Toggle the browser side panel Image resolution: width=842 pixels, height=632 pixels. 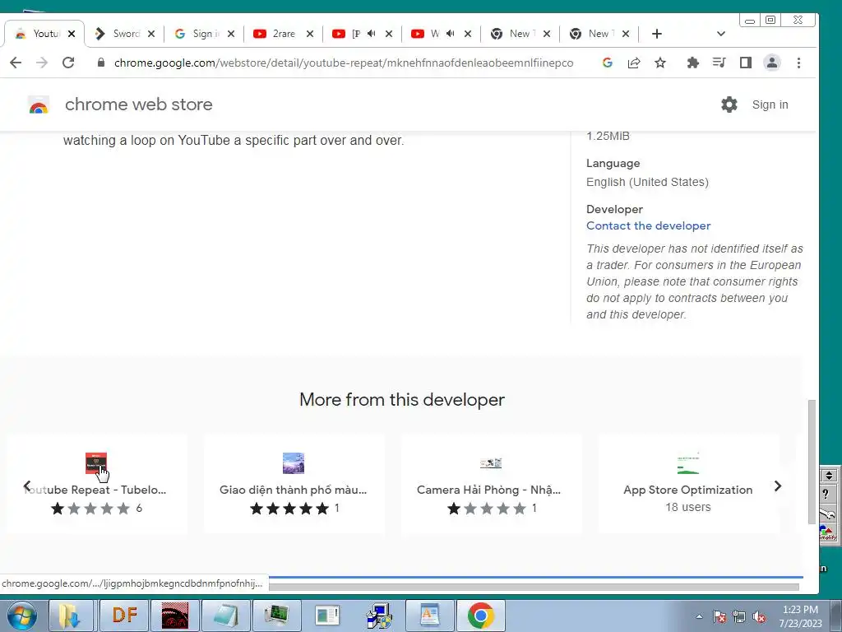tap(745, 63)
